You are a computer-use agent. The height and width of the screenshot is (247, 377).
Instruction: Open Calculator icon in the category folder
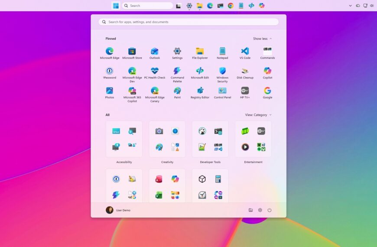218,179
